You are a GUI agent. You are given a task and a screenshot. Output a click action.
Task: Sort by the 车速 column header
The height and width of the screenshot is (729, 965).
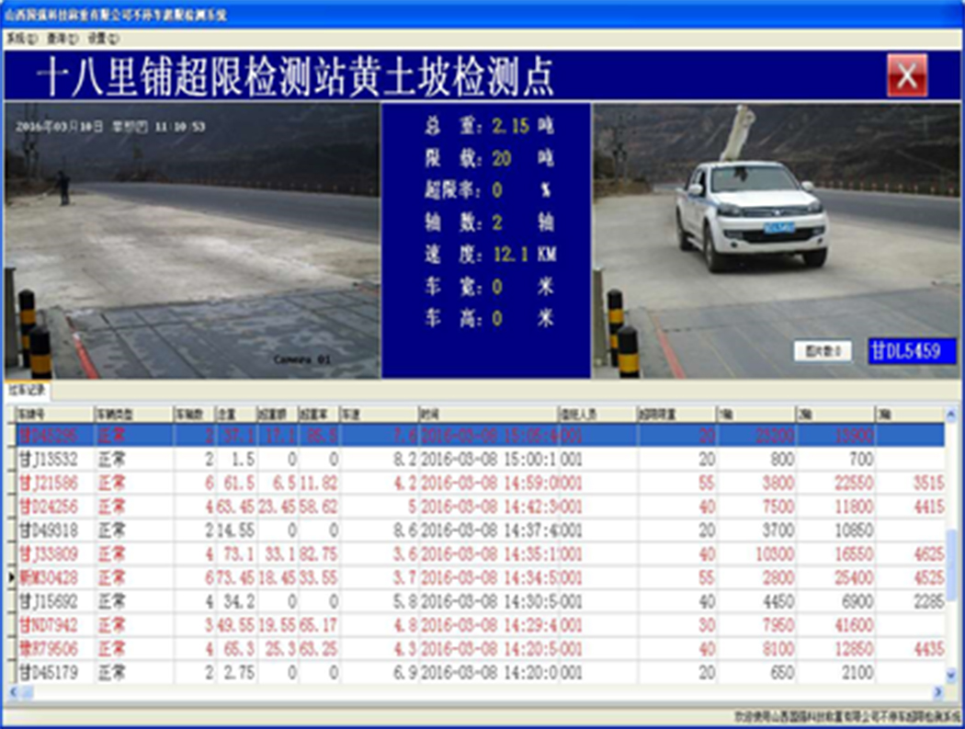[349, 413]
